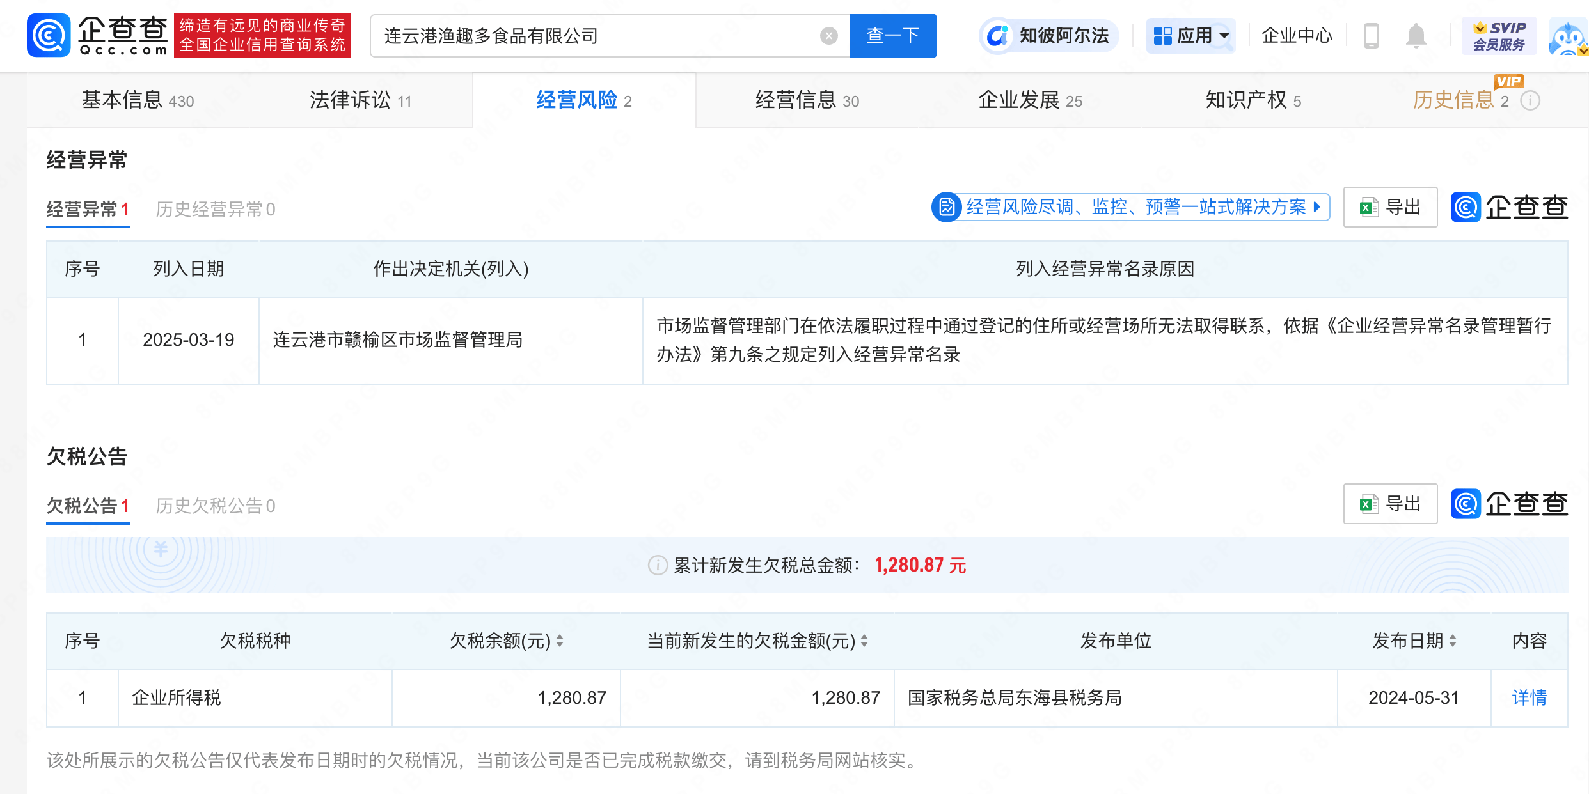1589x794 pixels.
Task: Click the 经营异常 reason text cell
Action: [1105, 340]
